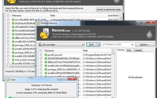157x98 pixels.
Task: Focus the Filename or path search field
Action: point(118,44)
